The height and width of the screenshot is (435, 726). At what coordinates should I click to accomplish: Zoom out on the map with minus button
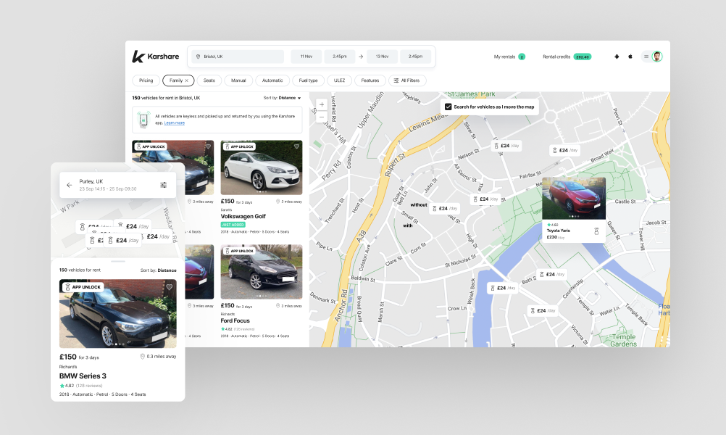point(322,116)
